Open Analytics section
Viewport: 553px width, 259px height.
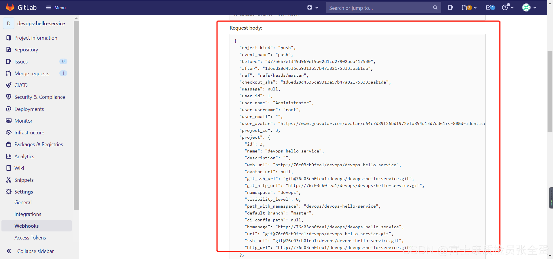tap(24, 156)
